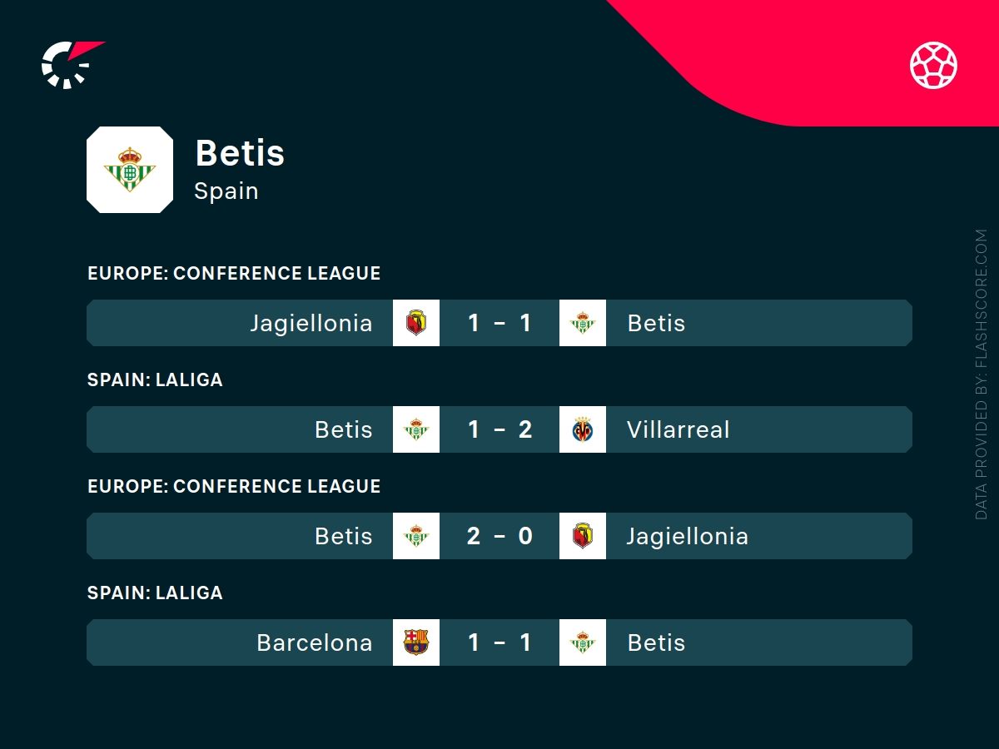
Task: Click the Flashscore.com data credit text
Action: pos(982,374)
